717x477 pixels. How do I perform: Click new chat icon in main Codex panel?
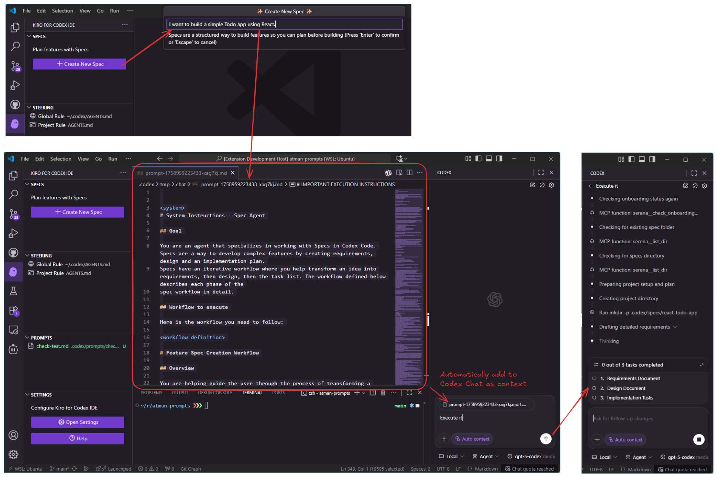point(532,185)
